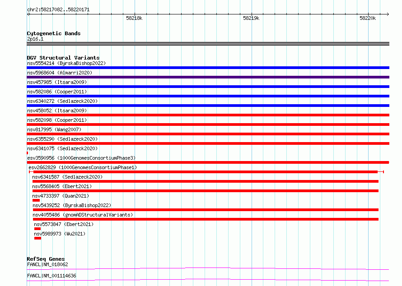Open variant nsv458052 (Itsara2009) label
This screenshot has height=286, width=402.
(x=57, y=111)
